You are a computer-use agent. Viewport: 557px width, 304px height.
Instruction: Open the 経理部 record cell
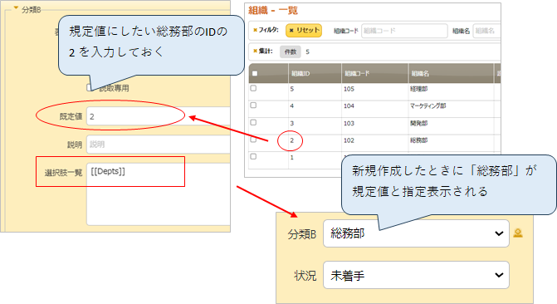pos(419,89)
